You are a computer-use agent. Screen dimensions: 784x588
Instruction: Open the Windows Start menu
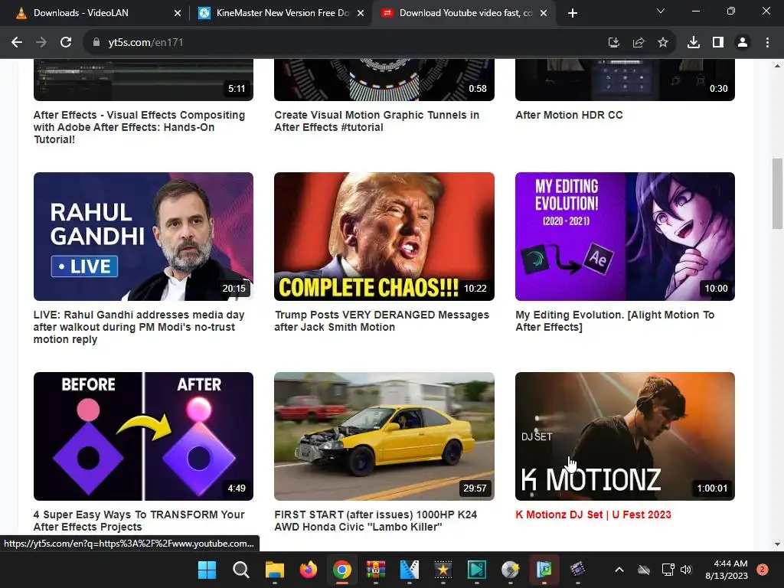point(207,570)
